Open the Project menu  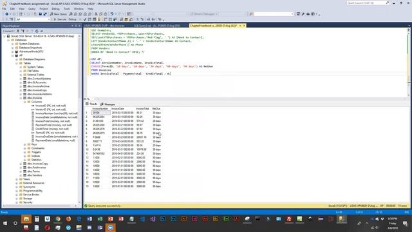pyautogui.click(x=44, y=8)
